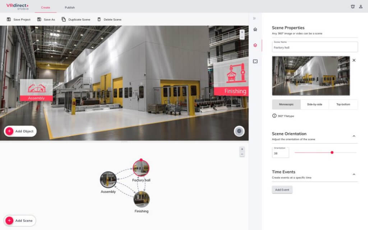
Task: Click Save Project in the toolbar
Action: tap(19, 19)
